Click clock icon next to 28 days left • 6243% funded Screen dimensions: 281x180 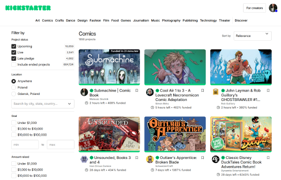coord(218,175)
